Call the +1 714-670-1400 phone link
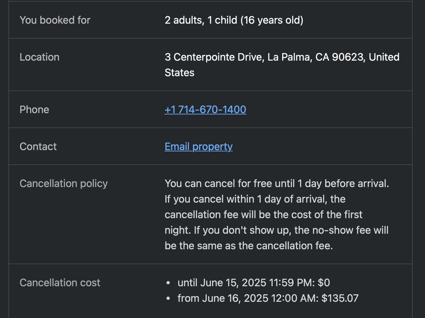The image size is (425, 318). pos(205,109)
